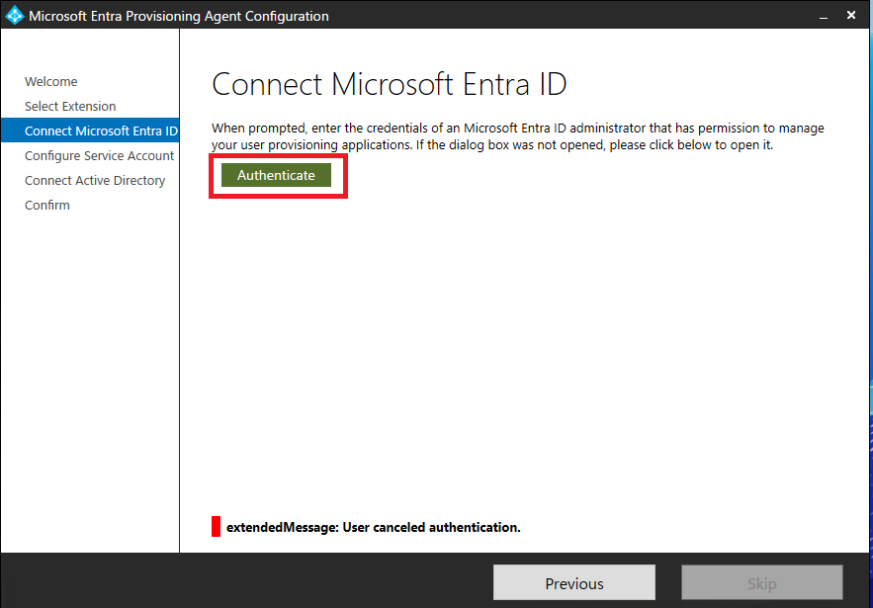
Task: Click the sidebar navigation panel
Action: coord(89,346)
